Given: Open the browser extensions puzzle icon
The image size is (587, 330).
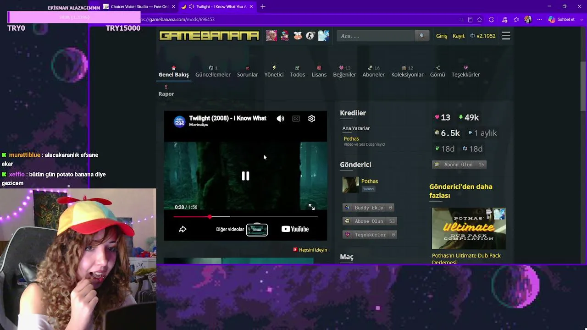Looking at the screenshot, I should [x=492, y=20].
